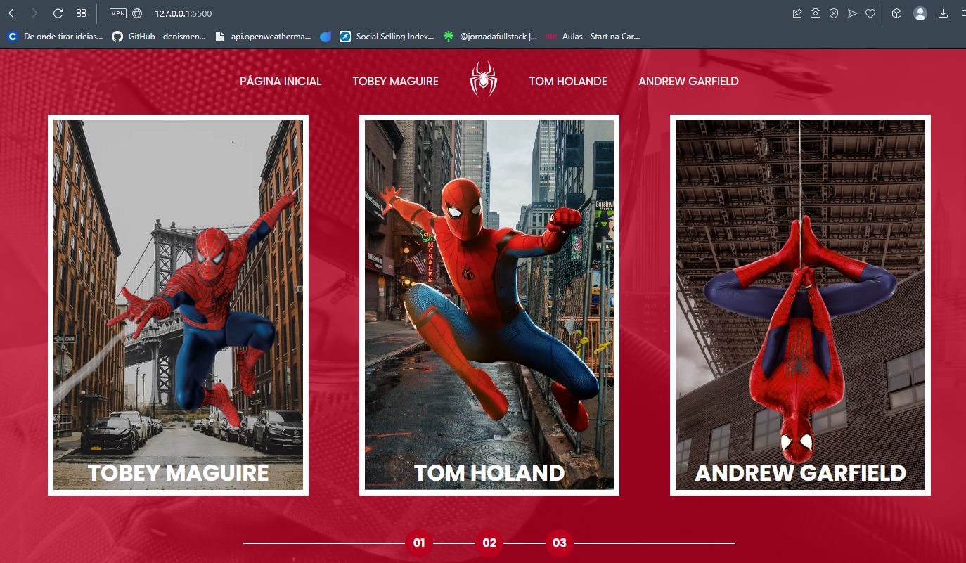The height and width of the screenshot is (563, 966).
Task: Open the 'GitHub - denismen...' bookmark
Action: (x=159, y=37)
